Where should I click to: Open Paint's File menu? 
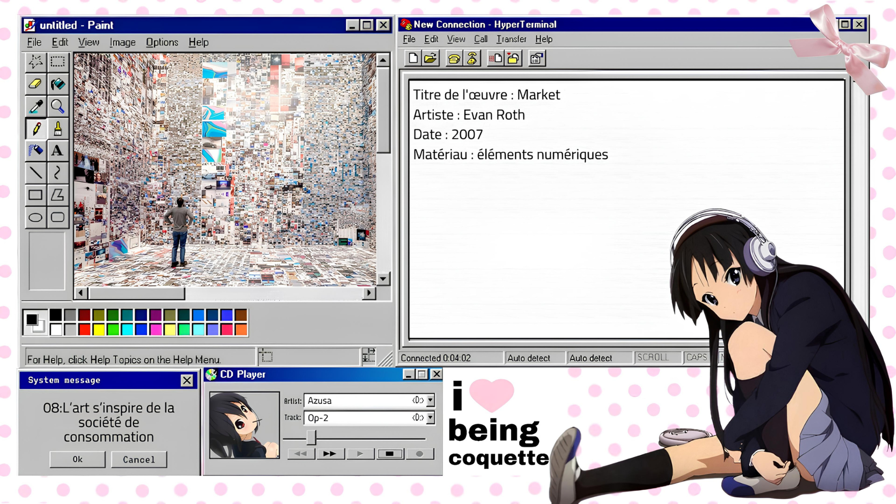(34, 42)
